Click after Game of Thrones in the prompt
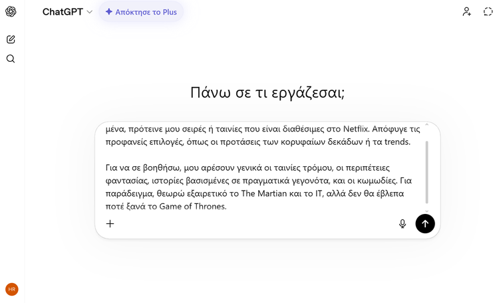 [x=228, y=206]
